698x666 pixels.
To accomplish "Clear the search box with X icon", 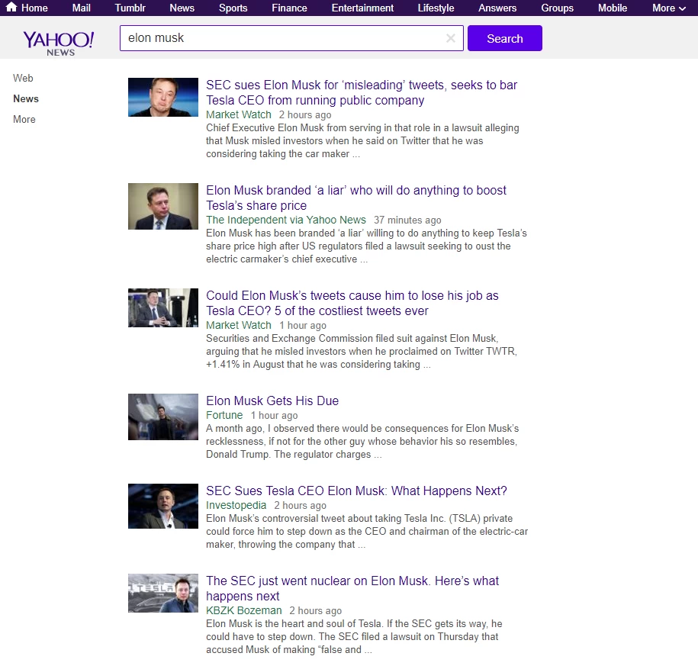I will (451, 38).
